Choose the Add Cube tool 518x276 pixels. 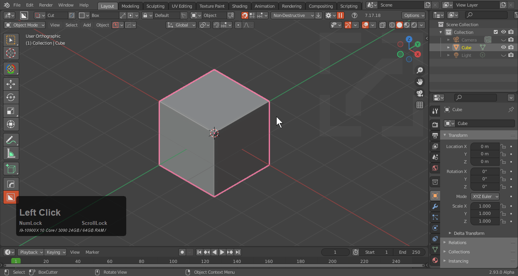[x=11, y=169]
